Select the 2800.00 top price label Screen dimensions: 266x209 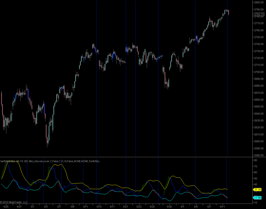click(258, 2)
